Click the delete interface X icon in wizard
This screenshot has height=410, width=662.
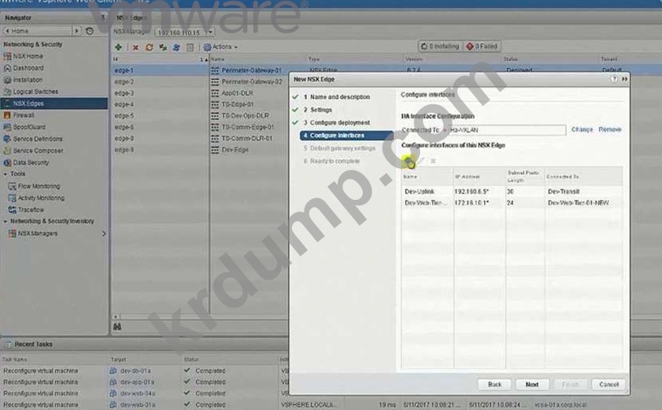(433, 160)
